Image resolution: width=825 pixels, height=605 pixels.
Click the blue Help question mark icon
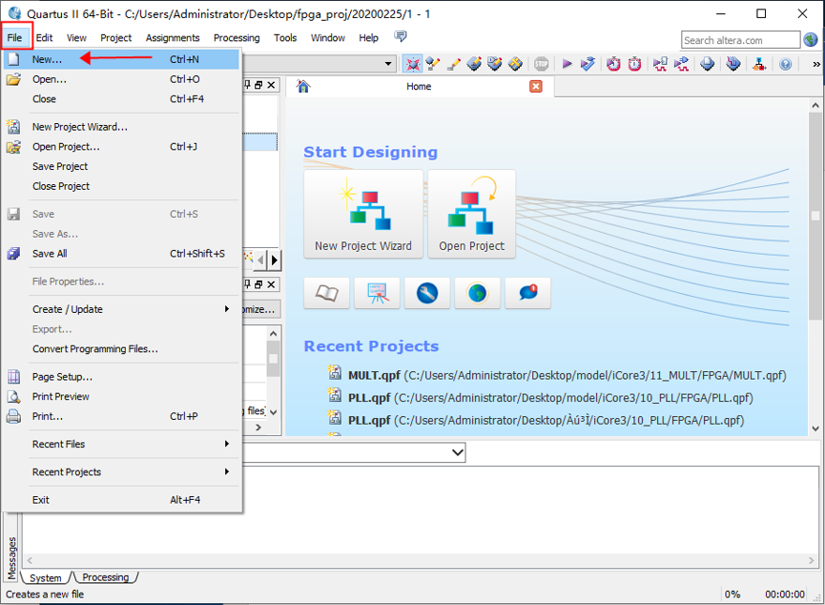tap(785, 64)
